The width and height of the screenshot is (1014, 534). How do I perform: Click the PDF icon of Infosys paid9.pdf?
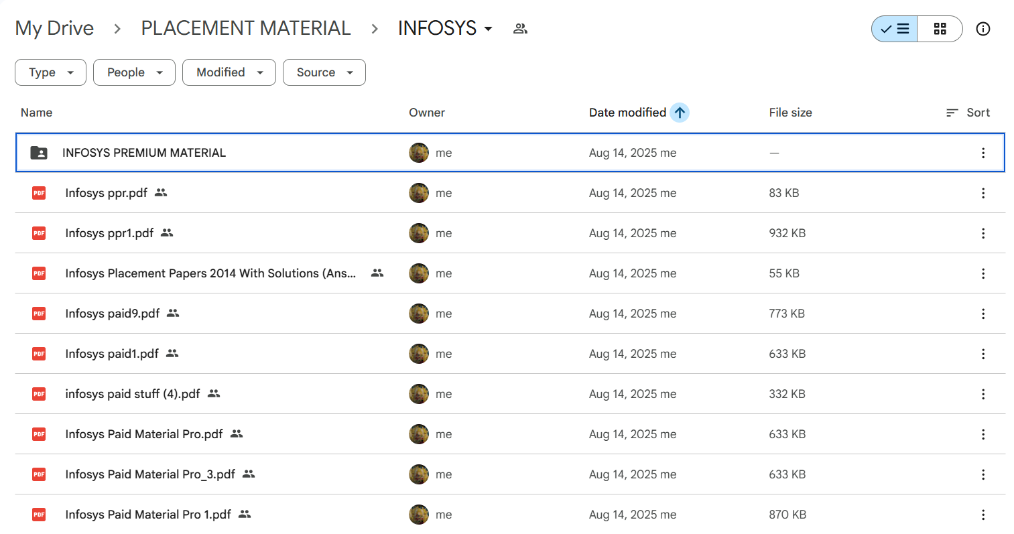(39, 314)
